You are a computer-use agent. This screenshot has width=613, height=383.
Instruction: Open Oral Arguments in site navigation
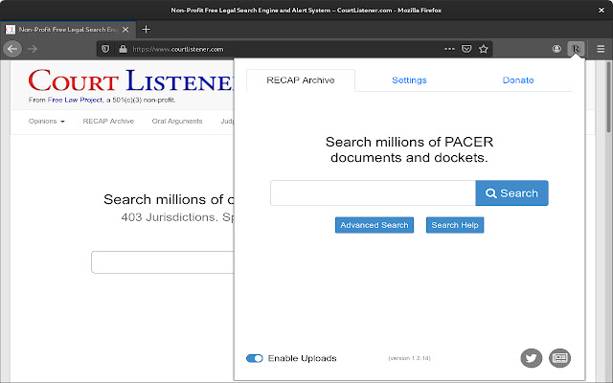coord(177,122)
